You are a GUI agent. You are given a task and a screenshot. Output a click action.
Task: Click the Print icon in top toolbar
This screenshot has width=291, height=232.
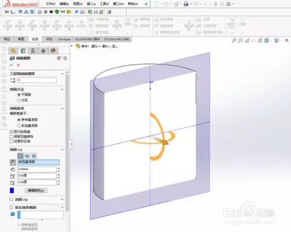(186, 4)
